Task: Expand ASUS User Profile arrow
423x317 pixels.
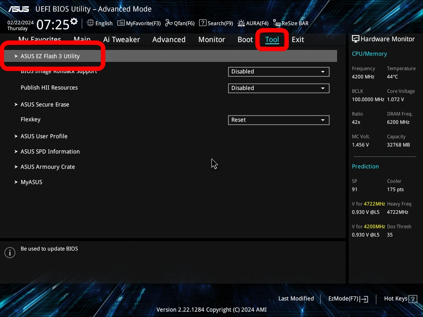Action: tap(16, 136)
